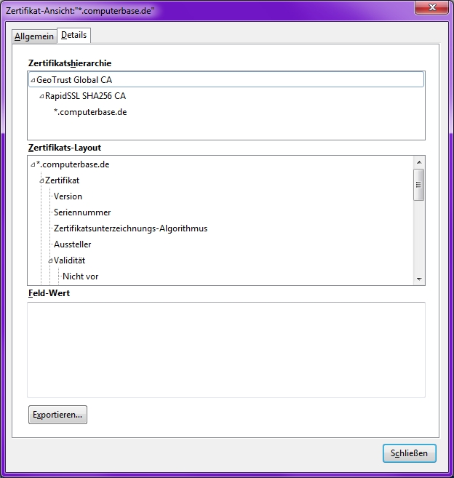Collapse the *.computerbase.de layout root node
This screenshot has width=454, height=478.
click(33, 164)
